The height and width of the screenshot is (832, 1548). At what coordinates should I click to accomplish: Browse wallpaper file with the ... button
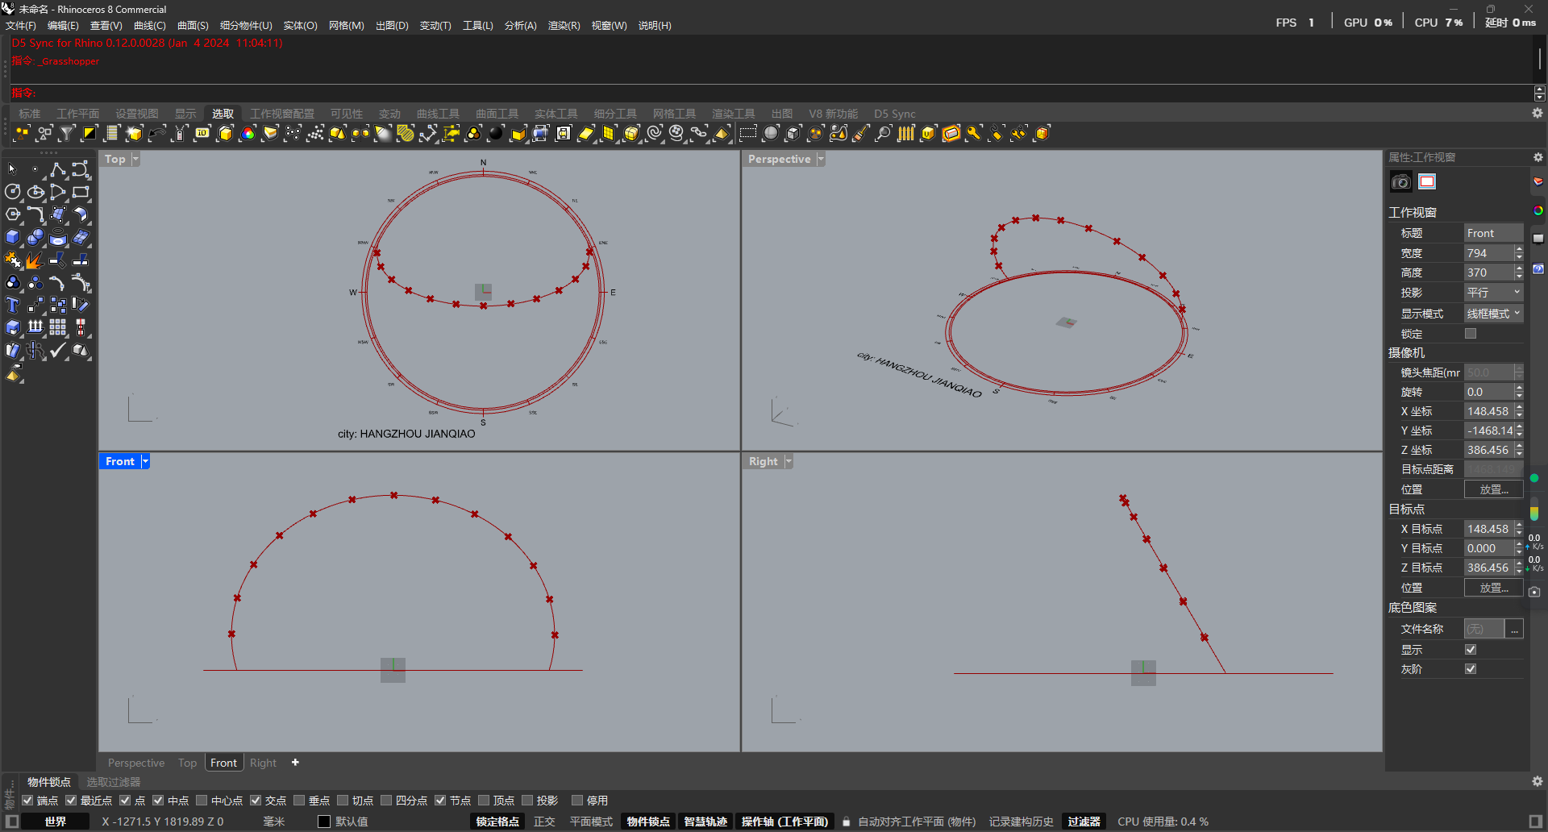click(x=1515, y=629)
